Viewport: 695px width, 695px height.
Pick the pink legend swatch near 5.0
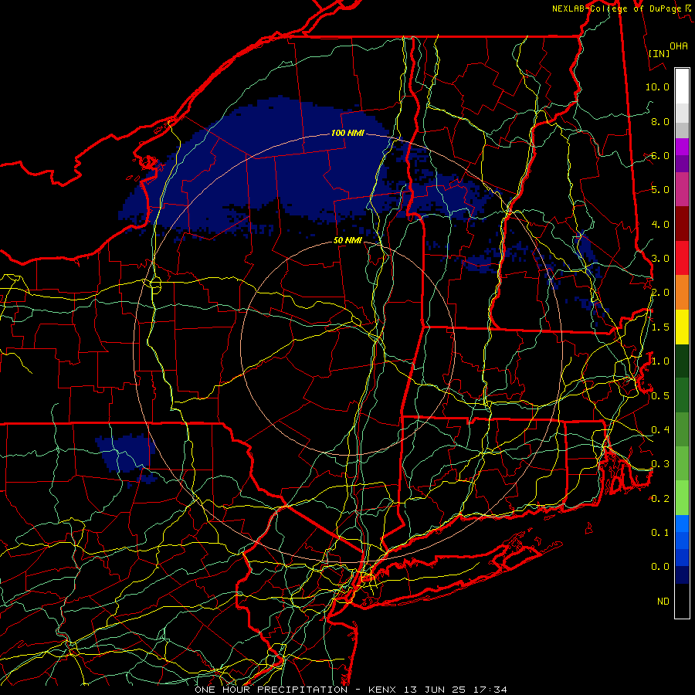[682, 189]
